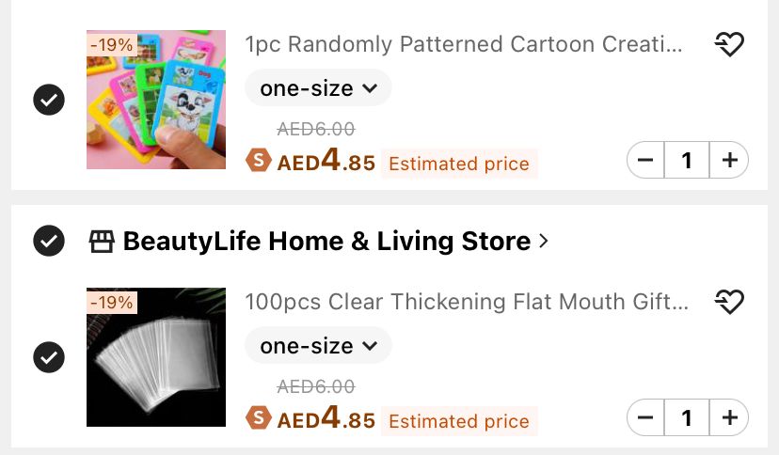This screenshot has width=779, height=455.
Task: Uncheck the clear gift bags checkbox
Action: click(49, 357)
